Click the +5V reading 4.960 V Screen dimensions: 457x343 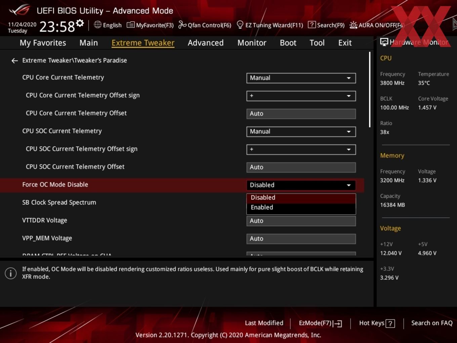pyautogui.click(x=427, y=253)
